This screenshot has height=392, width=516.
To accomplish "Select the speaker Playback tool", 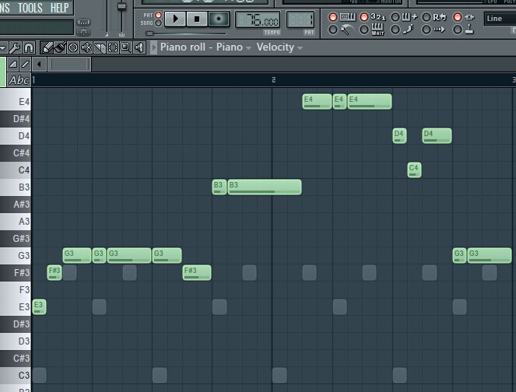I will (x=139, y=48).
